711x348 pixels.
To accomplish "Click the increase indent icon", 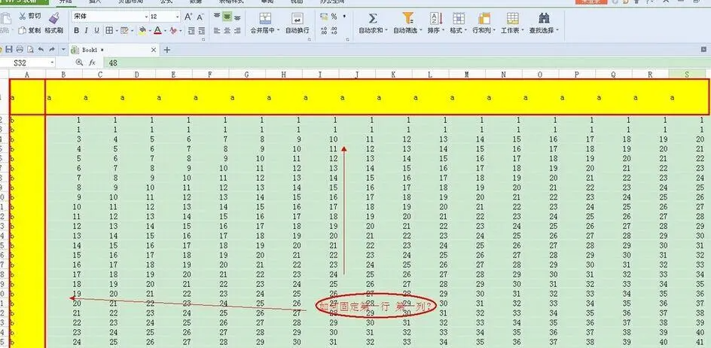I will [203, 31].
